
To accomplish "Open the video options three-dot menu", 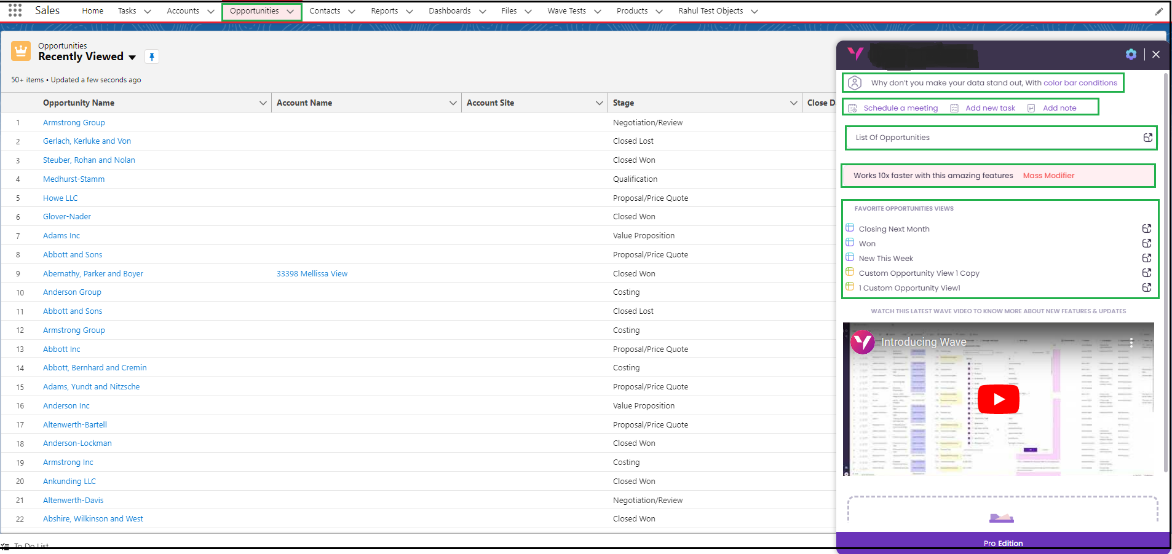I will coord(1131,342).
